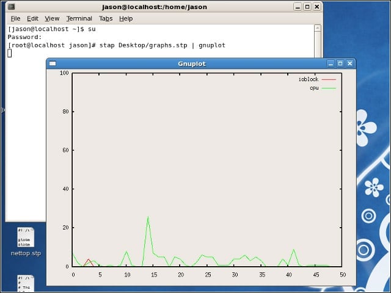391x293 pixels.
Task: Click the nettop.stp file label
Action: click(x=26, y=253)
